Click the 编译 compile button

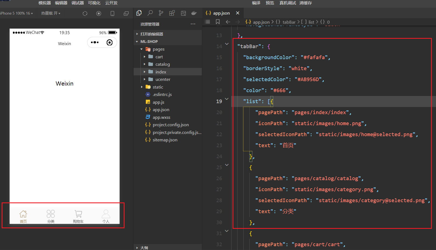pos(256,3)
